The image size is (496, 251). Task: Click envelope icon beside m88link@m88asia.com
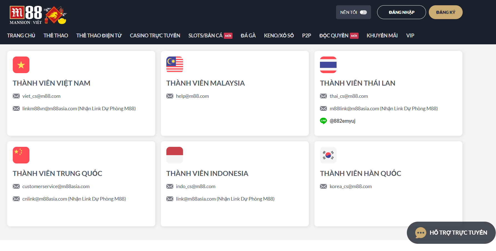click(x=324, y=109)
